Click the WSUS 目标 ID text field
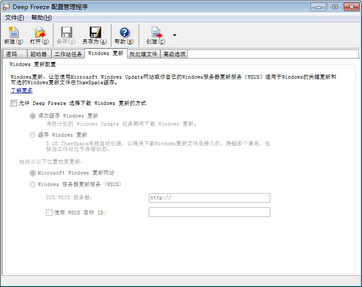 coord(209,212)
